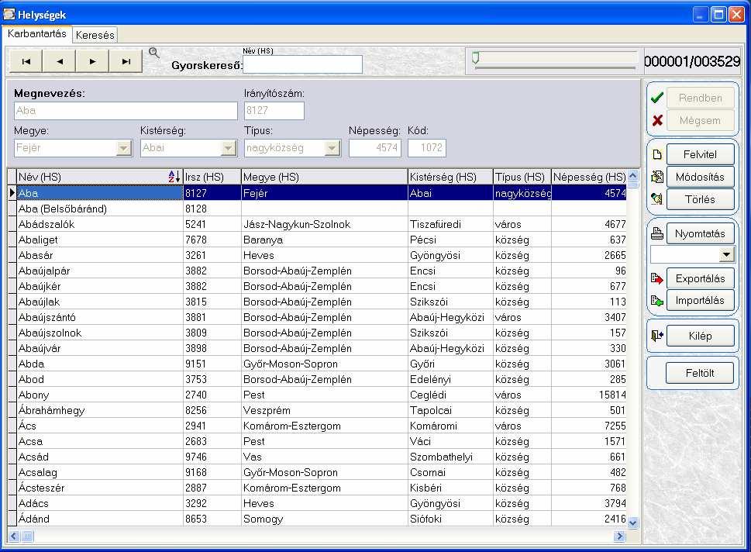751x552 pixels.
Task: Sort by Kistérség (HS) column header
Action: point(450,177)
